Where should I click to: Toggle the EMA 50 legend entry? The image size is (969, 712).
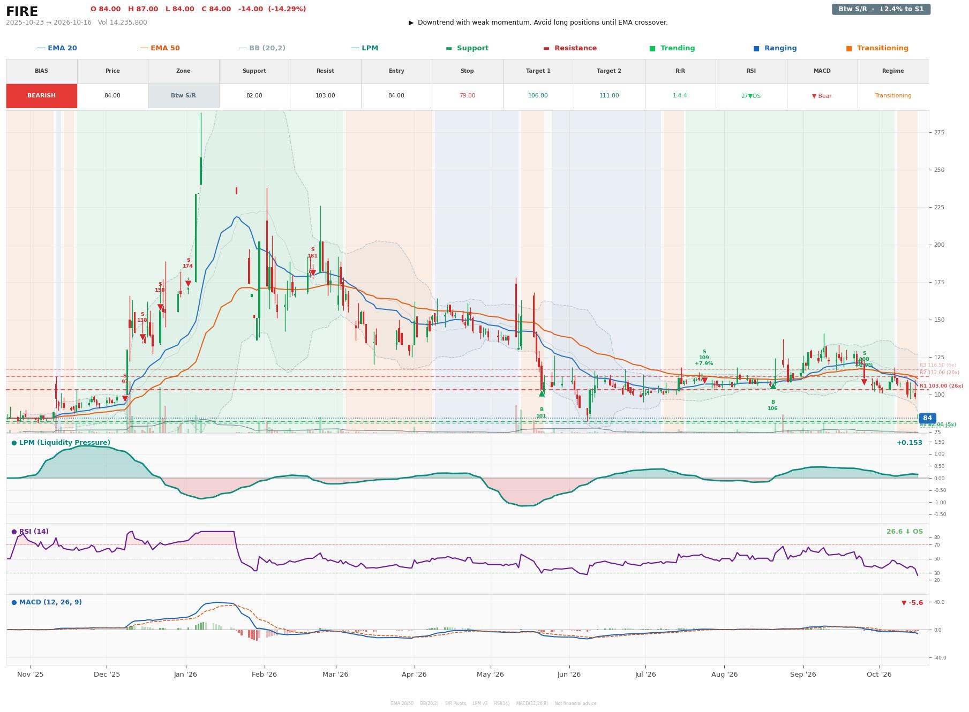(160, 48)
